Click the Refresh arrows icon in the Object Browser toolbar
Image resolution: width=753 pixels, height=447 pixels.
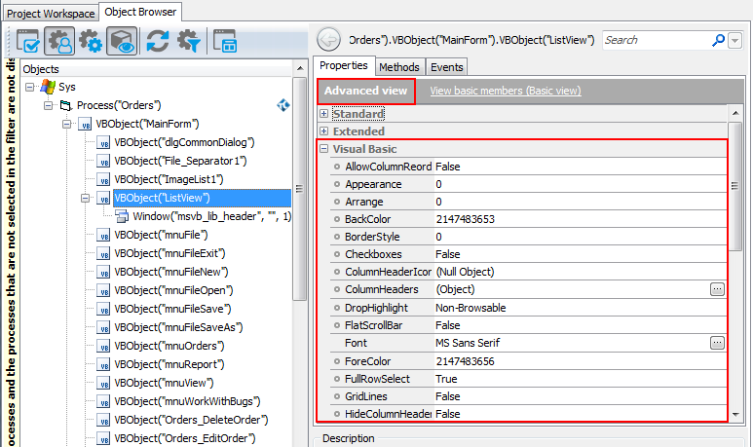pos(158,41)
